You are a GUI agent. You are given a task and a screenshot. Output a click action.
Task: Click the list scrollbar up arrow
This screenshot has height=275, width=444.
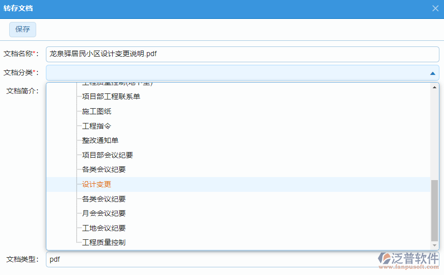click(434, 87)
